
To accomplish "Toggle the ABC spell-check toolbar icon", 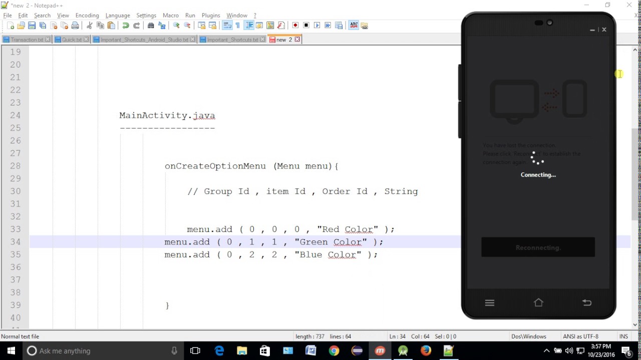I will coord(354,25).
